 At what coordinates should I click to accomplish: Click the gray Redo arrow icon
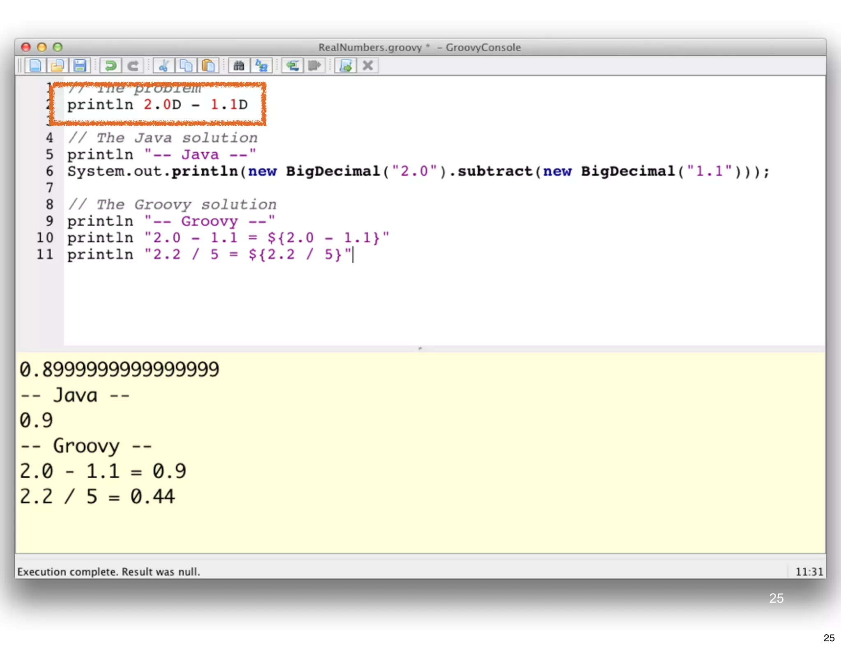click(133, 66)
